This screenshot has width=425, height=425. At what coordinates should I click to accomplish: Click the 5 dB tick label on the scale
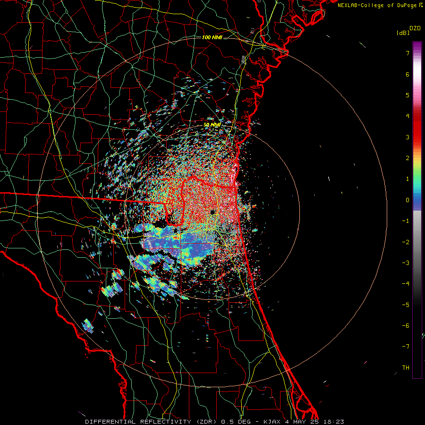pos(408,95)
